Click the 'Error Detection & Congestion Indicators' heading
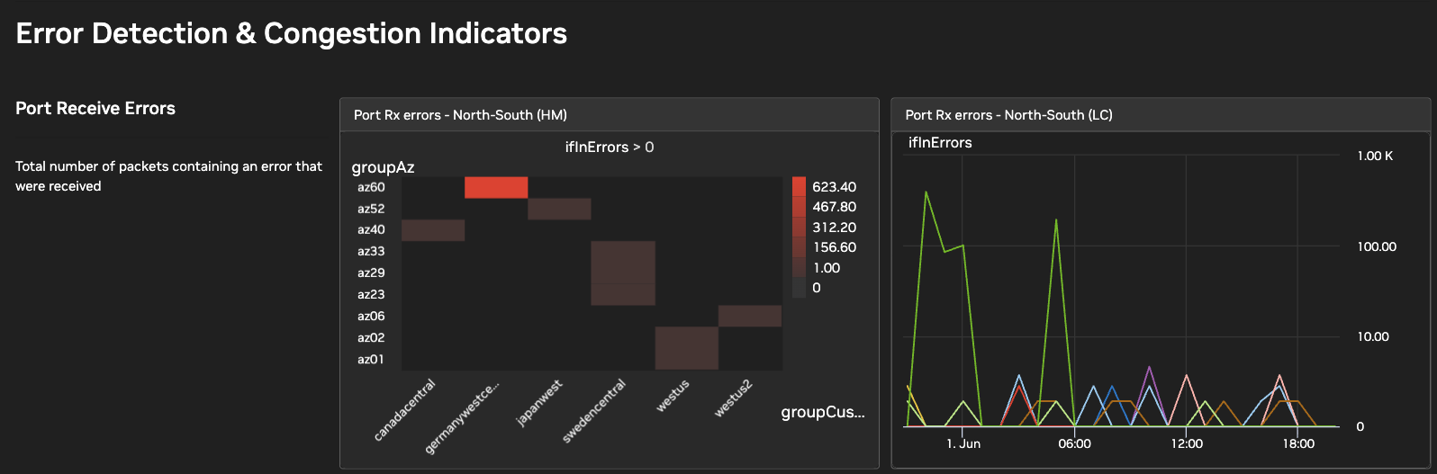The width and height of the screenshot is (1437, 474). pos(292,33)
